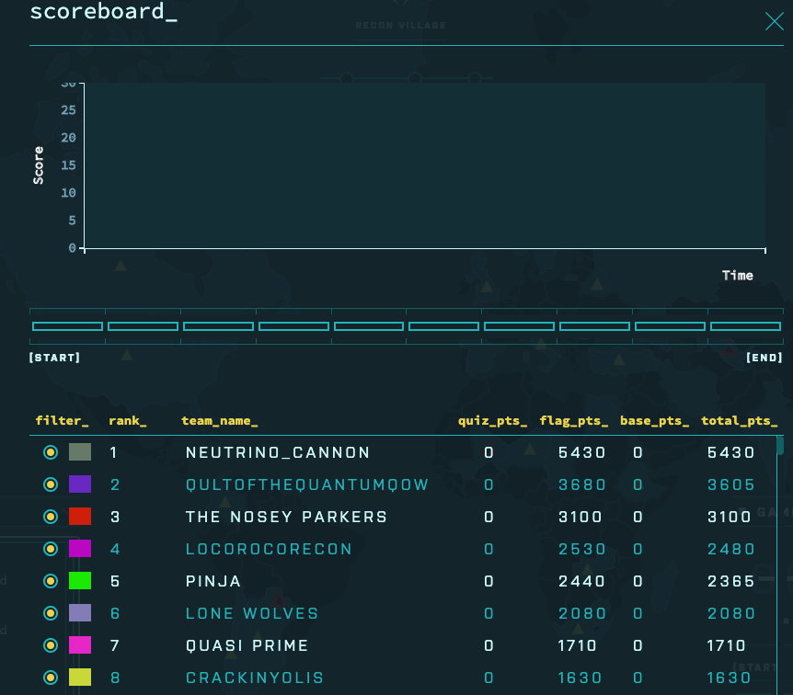Click green swatch of PINJA
The width and height of the screenshot is (793, 695).
80,581
